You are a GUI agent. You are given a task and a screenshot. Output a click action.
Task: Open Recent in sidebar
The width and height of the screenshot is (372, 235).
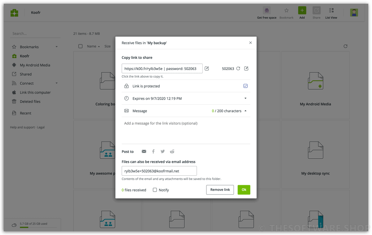click(x=25, y=113)
